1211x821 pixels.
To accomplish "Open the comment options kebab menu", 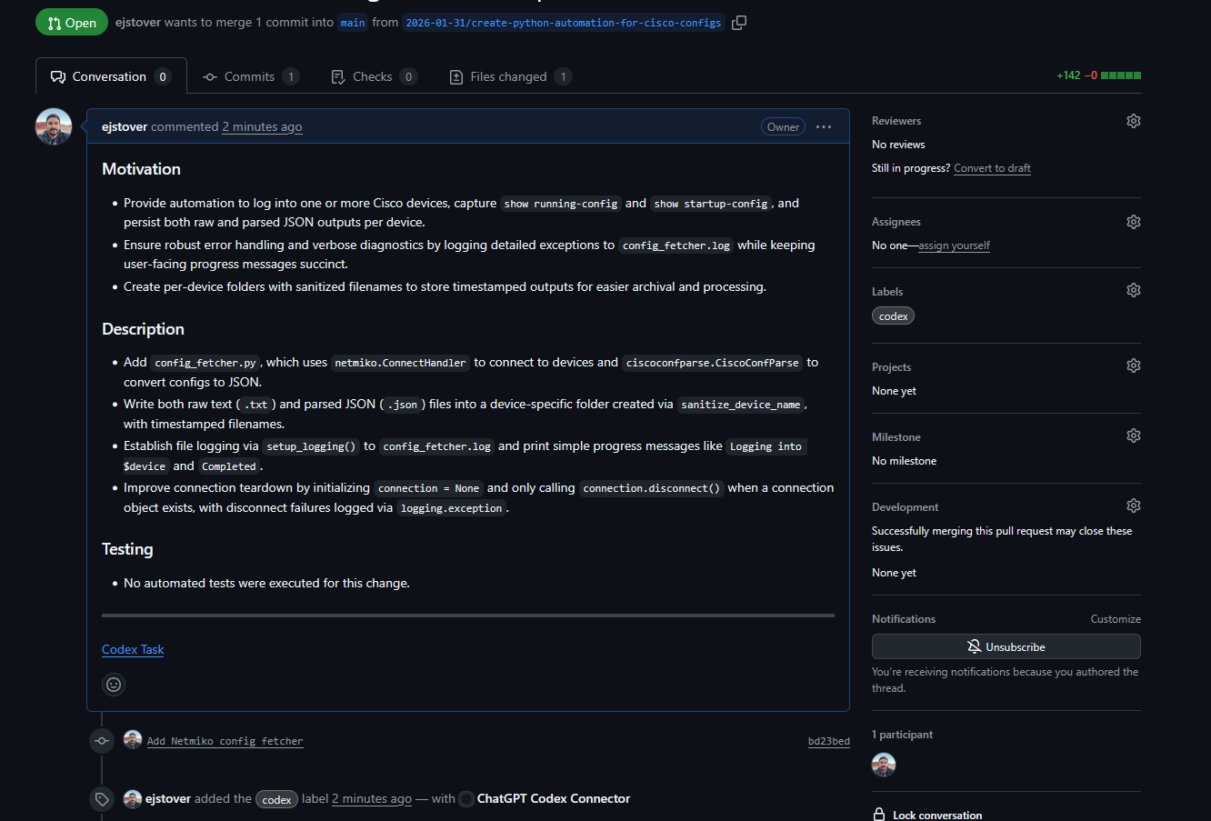I will click(823, 126).
